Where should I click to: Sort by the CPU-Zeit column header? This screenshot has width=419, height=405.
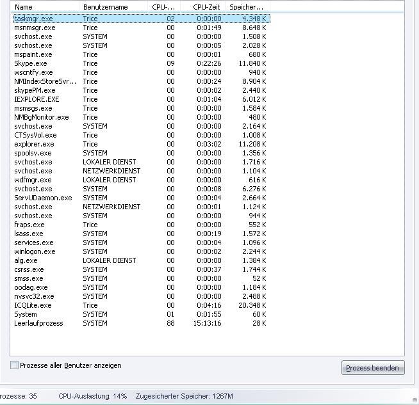point(203,7)
